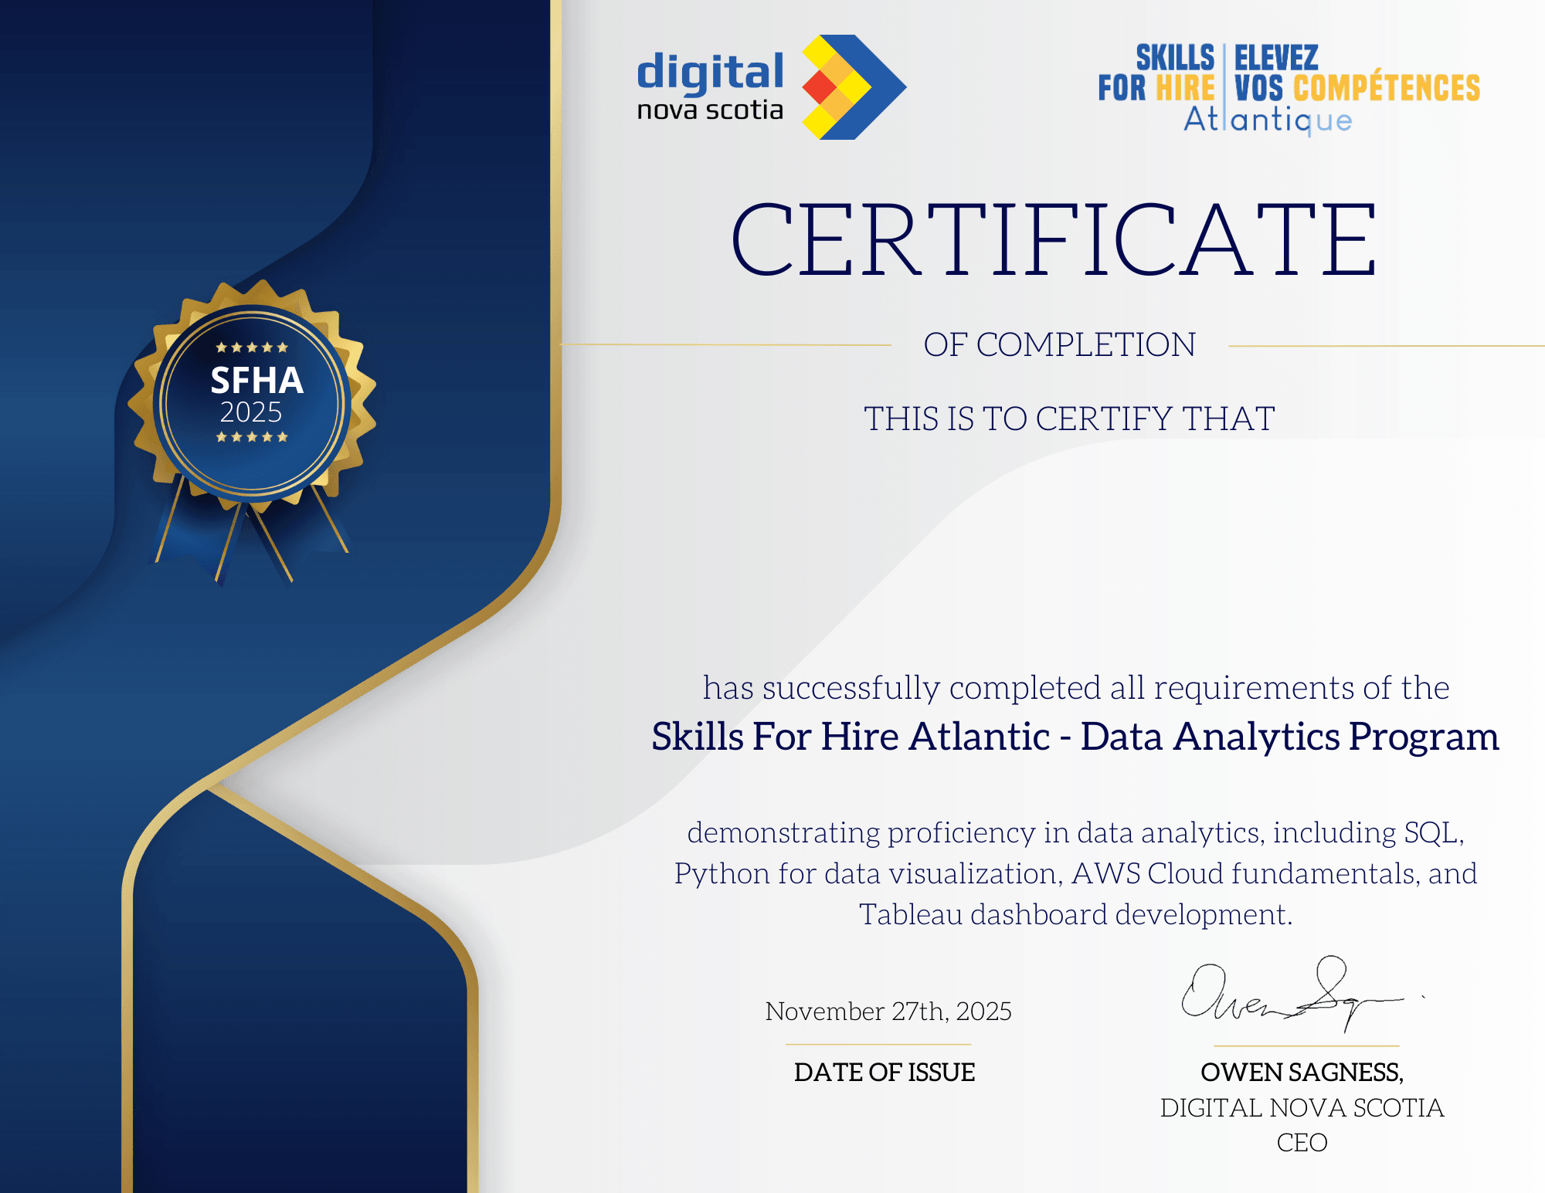1545x1193 pixels.
Task: Click the line 'demonstrating proficiency in data analytics, including SQL,'
Action: coord(1076,832)
